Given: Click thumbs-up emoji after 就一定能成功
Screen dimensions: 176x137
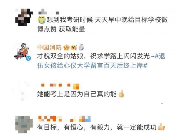Looking at the screenshot, I should 161,127.
